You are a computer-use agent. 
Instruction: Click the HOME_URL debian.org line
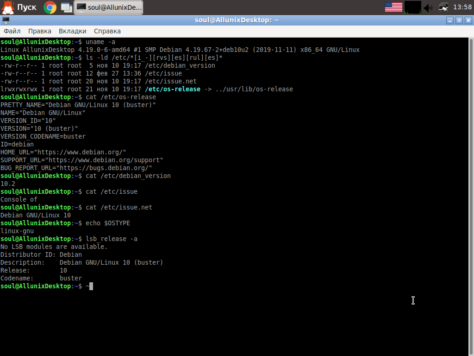pyautogui.click(x=63, y=152)
